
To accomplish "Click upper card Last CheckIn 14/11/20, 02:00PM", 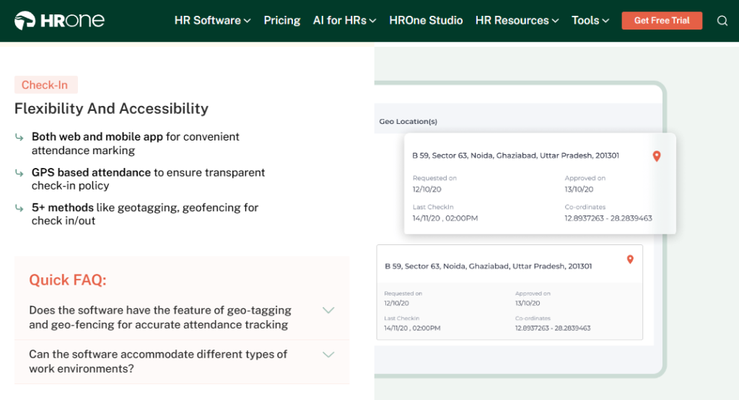I will coord(445,218).
